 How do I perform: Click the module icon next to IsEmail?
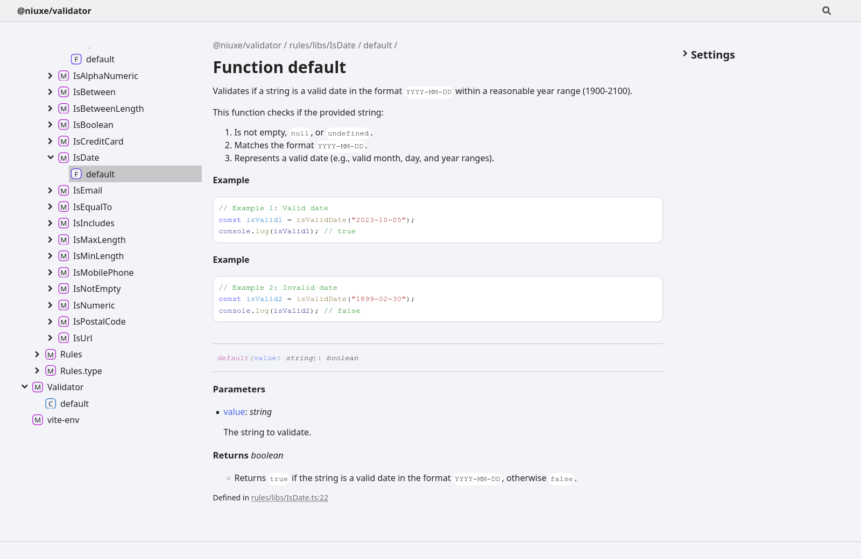pos(63,191)
